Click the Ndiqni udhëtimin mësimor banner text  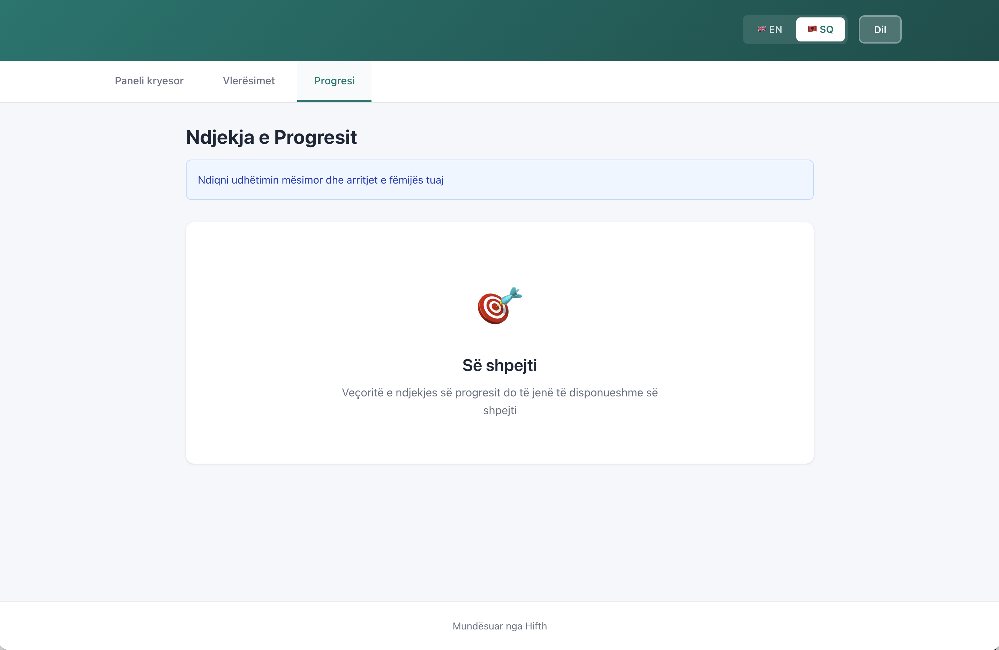(x=321, y=179)
